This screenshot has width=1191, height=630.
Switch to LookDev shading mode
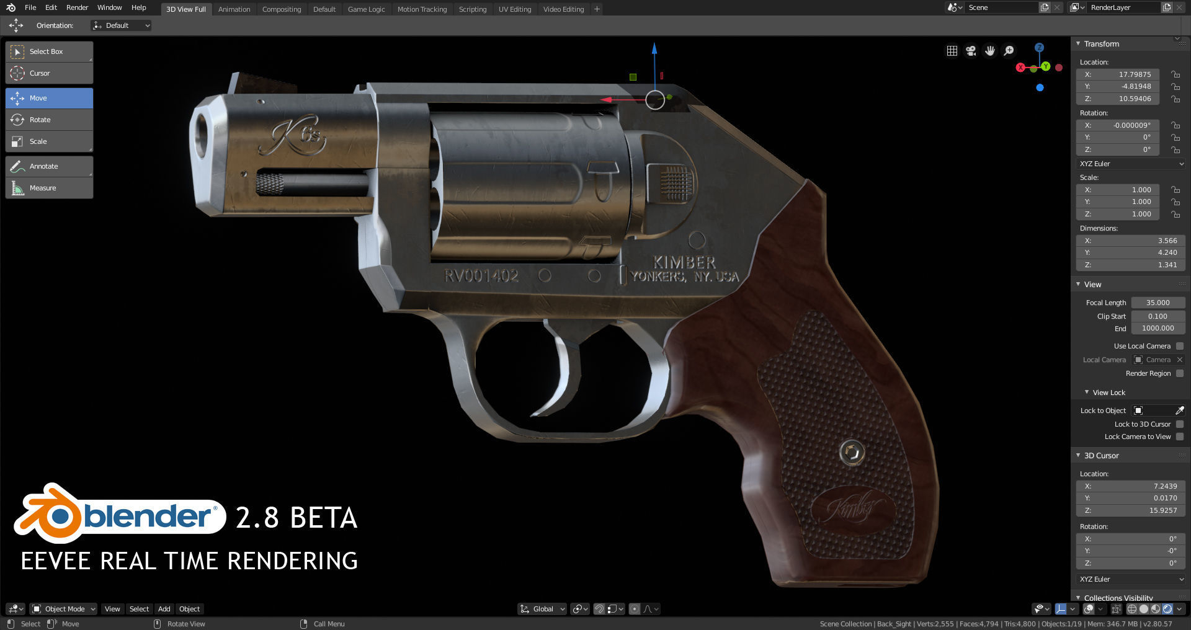coord(1156,609)
